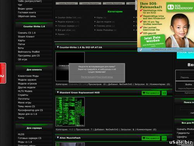Click the pin icon beside Alien Muzzleflash
This screenshot has height=146, width=194.
pos(58,137)
